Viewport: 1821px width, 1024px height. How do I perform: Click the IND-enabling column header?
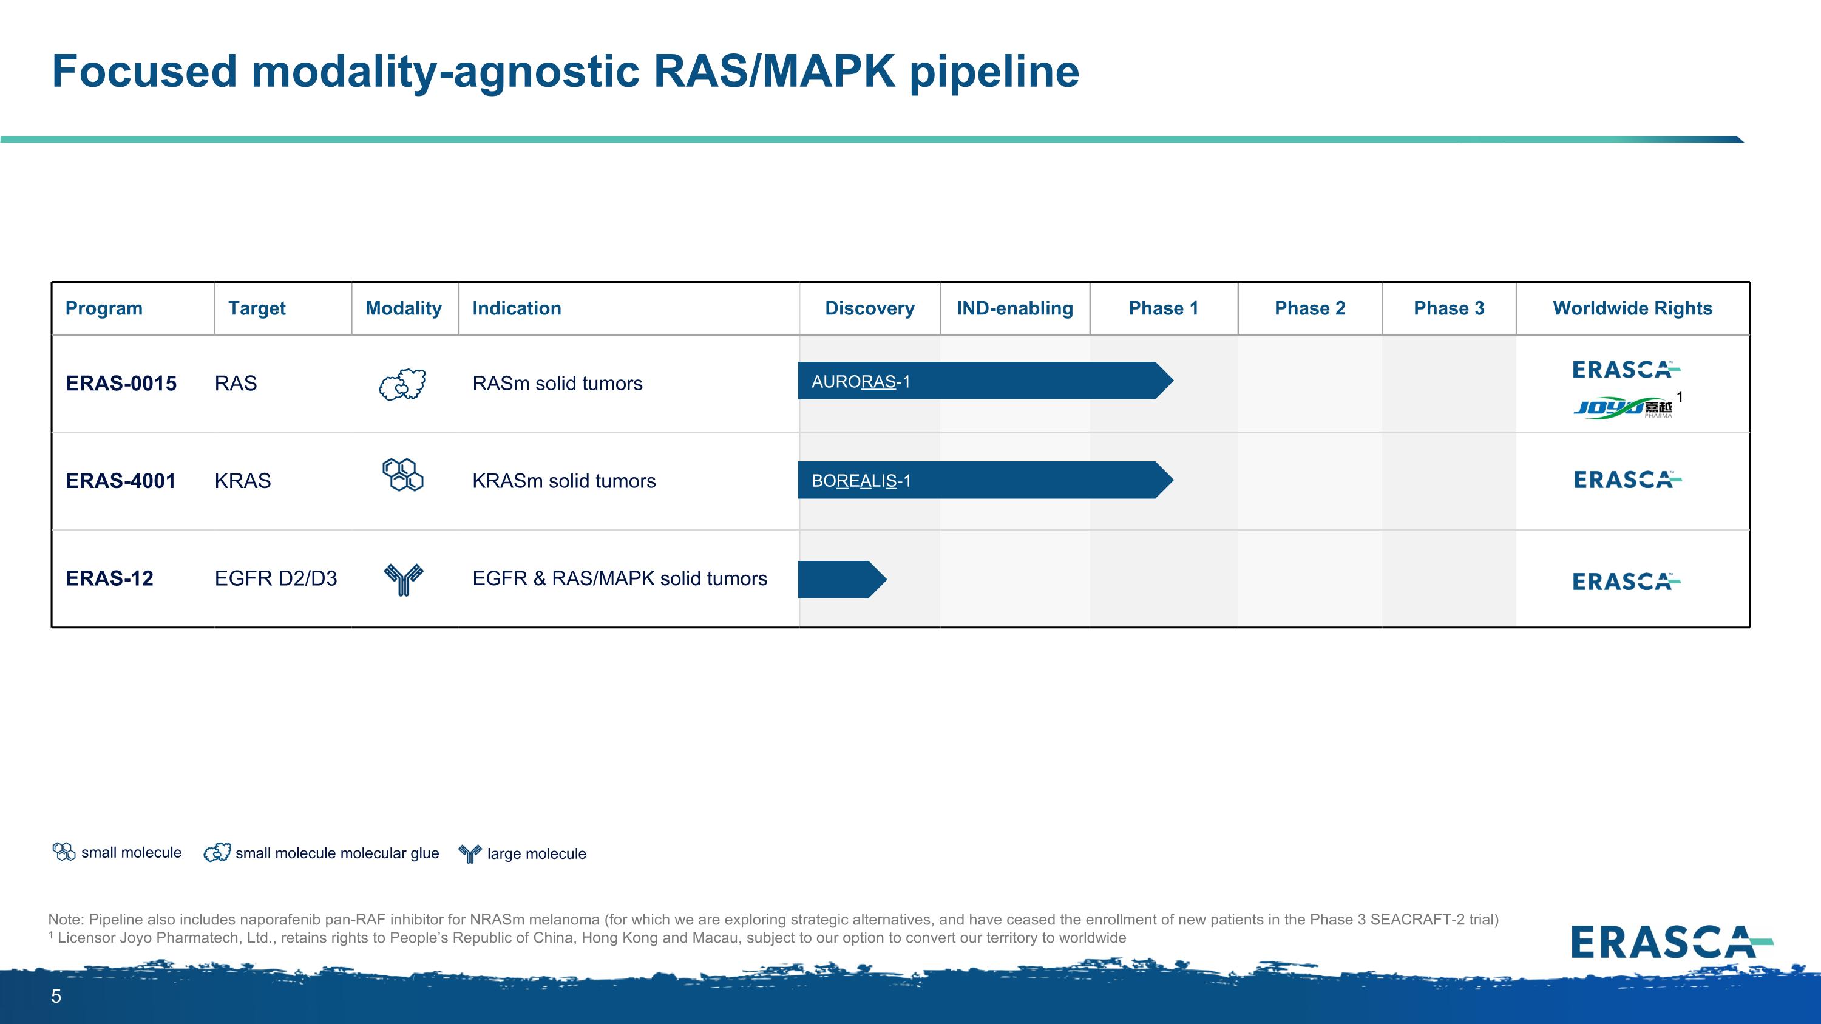pos(1014,308)
